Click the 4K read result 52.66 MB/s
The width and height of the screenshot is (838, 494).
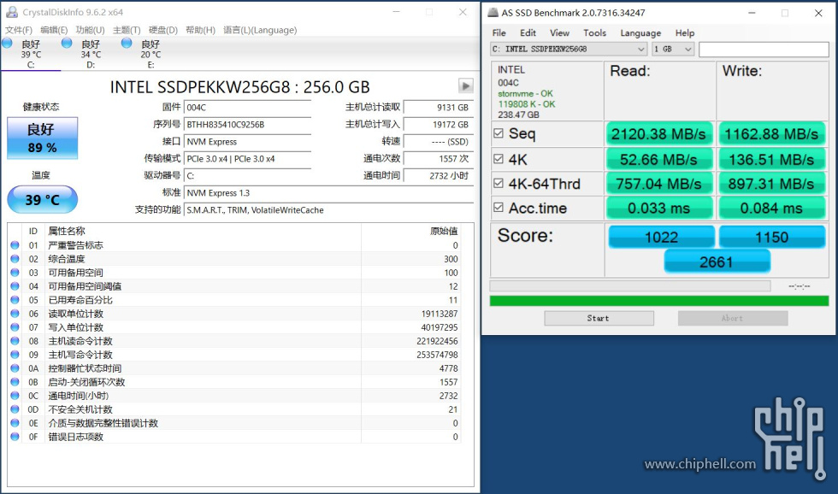point(659,159)
